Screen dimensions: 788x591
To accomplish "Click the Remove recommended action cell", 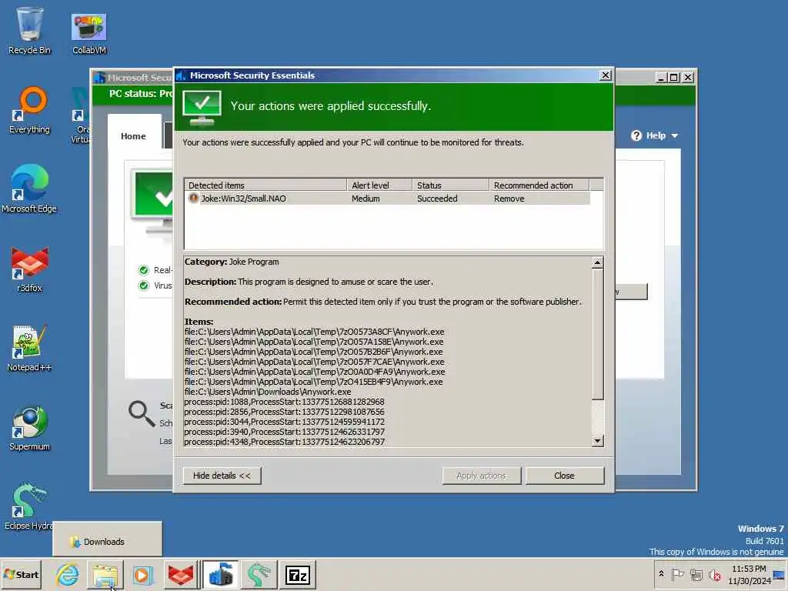I will (509, 199).
